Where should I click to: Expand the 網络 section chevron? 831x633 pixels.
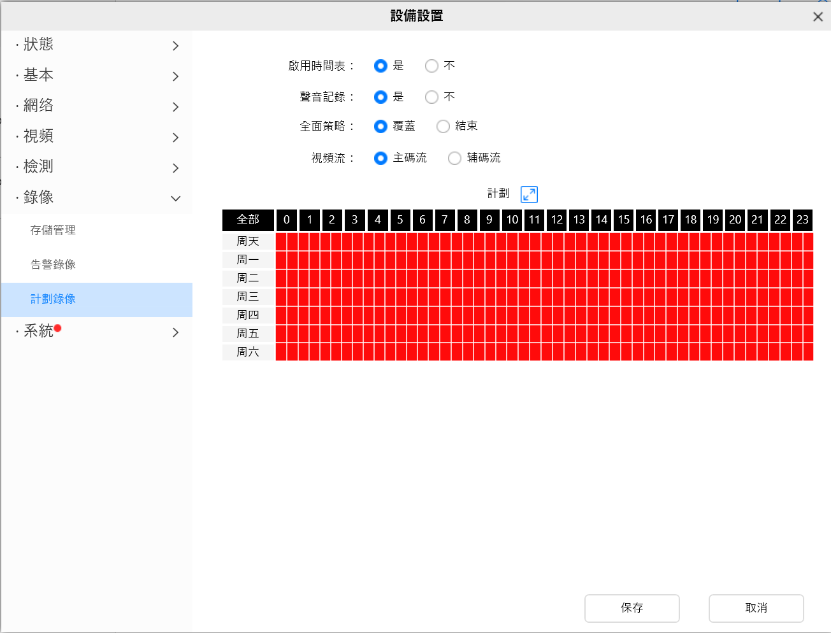[x=176, y=107]
